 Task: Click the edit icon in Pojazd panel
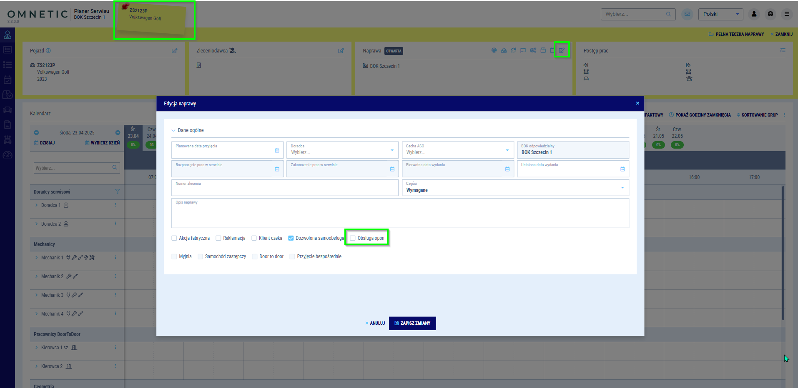click(174, 51)
